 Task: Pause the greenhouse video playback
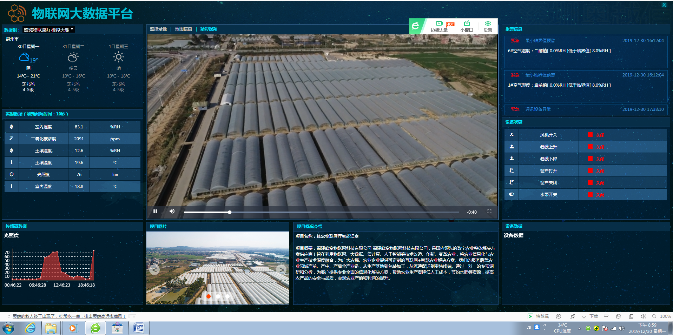155,211
